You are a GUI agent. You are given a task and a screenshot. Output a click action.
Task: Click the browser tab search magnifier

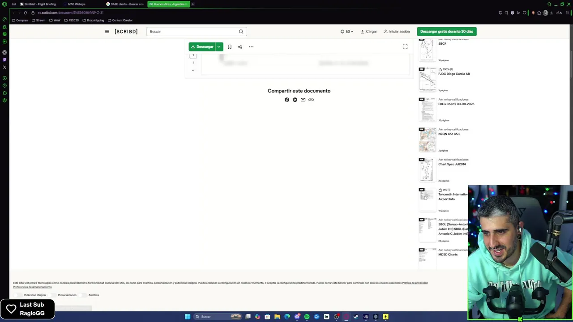click(549, 4)
